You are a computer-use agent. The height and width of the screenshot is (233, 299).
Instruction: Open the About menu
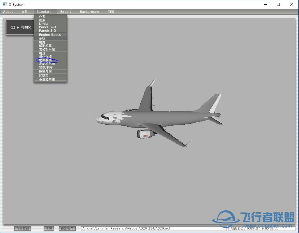click(x=8, y=12)
